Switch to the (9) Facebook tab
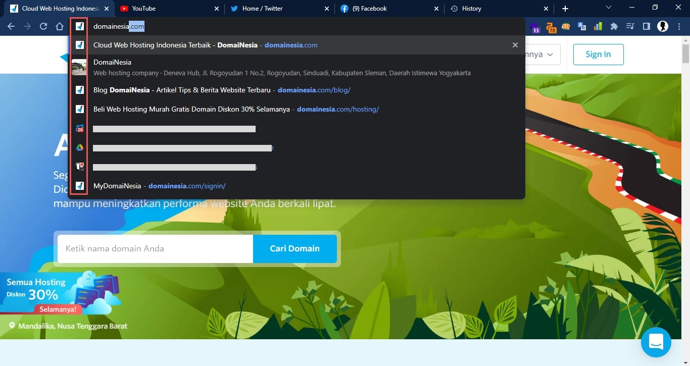 tap(389, 9)
